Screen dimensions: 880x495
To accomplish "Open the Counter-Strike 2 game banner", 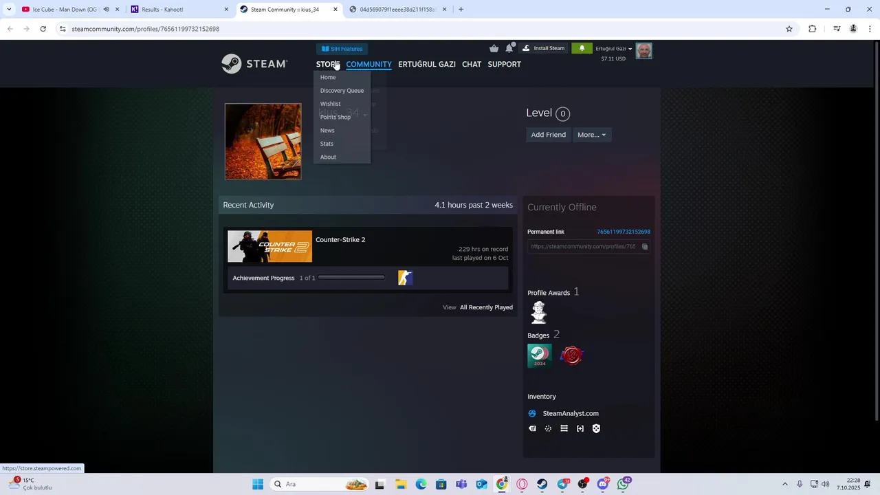I will coord(269,246).
